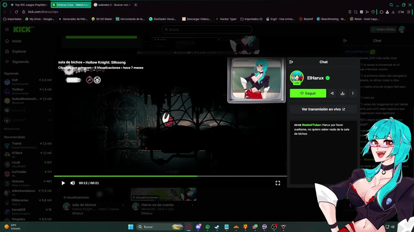Click NeekoVTuber username in clip chat

[311, 125]
